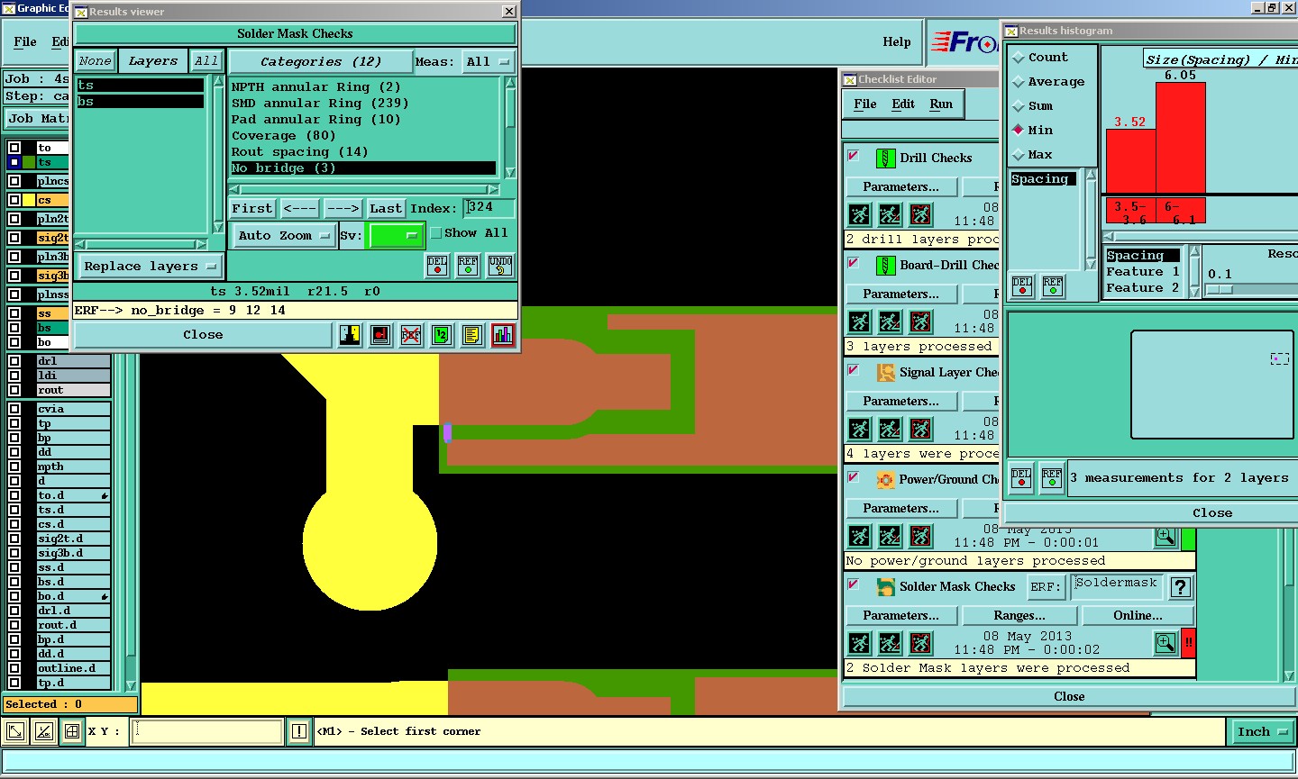
Task: Click the question-mark help icon beside Soldermask ERF
Action: tap(1181, 587)
